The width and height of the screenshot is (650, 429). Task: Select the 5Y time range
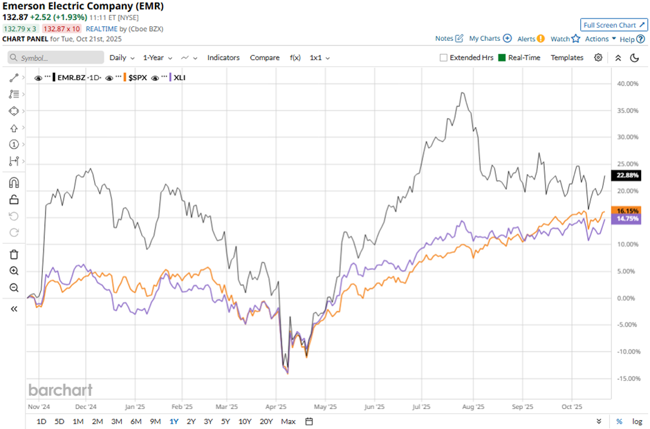225,421
